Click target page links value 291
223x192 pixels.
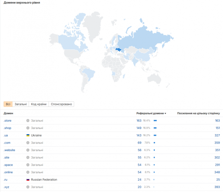[217, 165]
